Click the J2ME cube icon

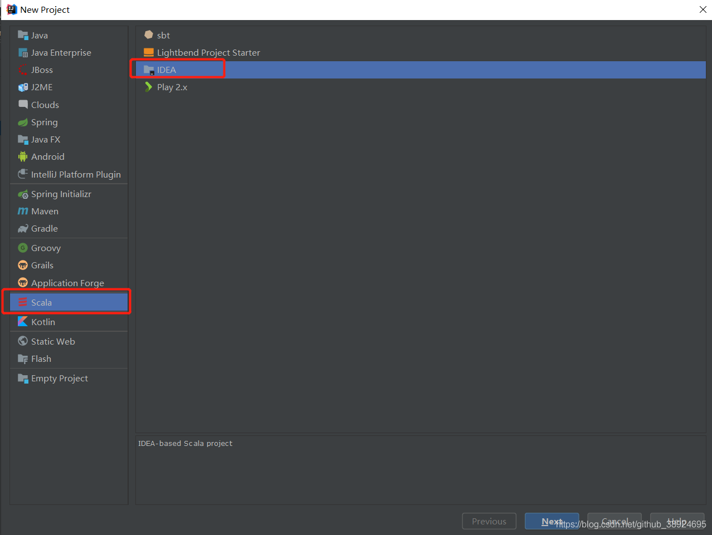(x=23, y=87)
